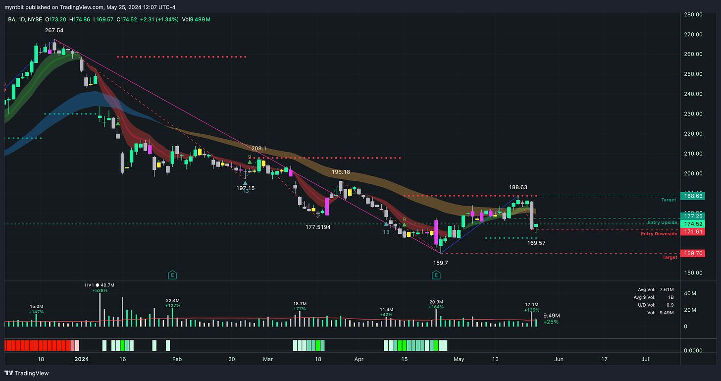Click the Jul label on time axis
The width and height of the screenshot is (721, 381).
click(646, 359)
